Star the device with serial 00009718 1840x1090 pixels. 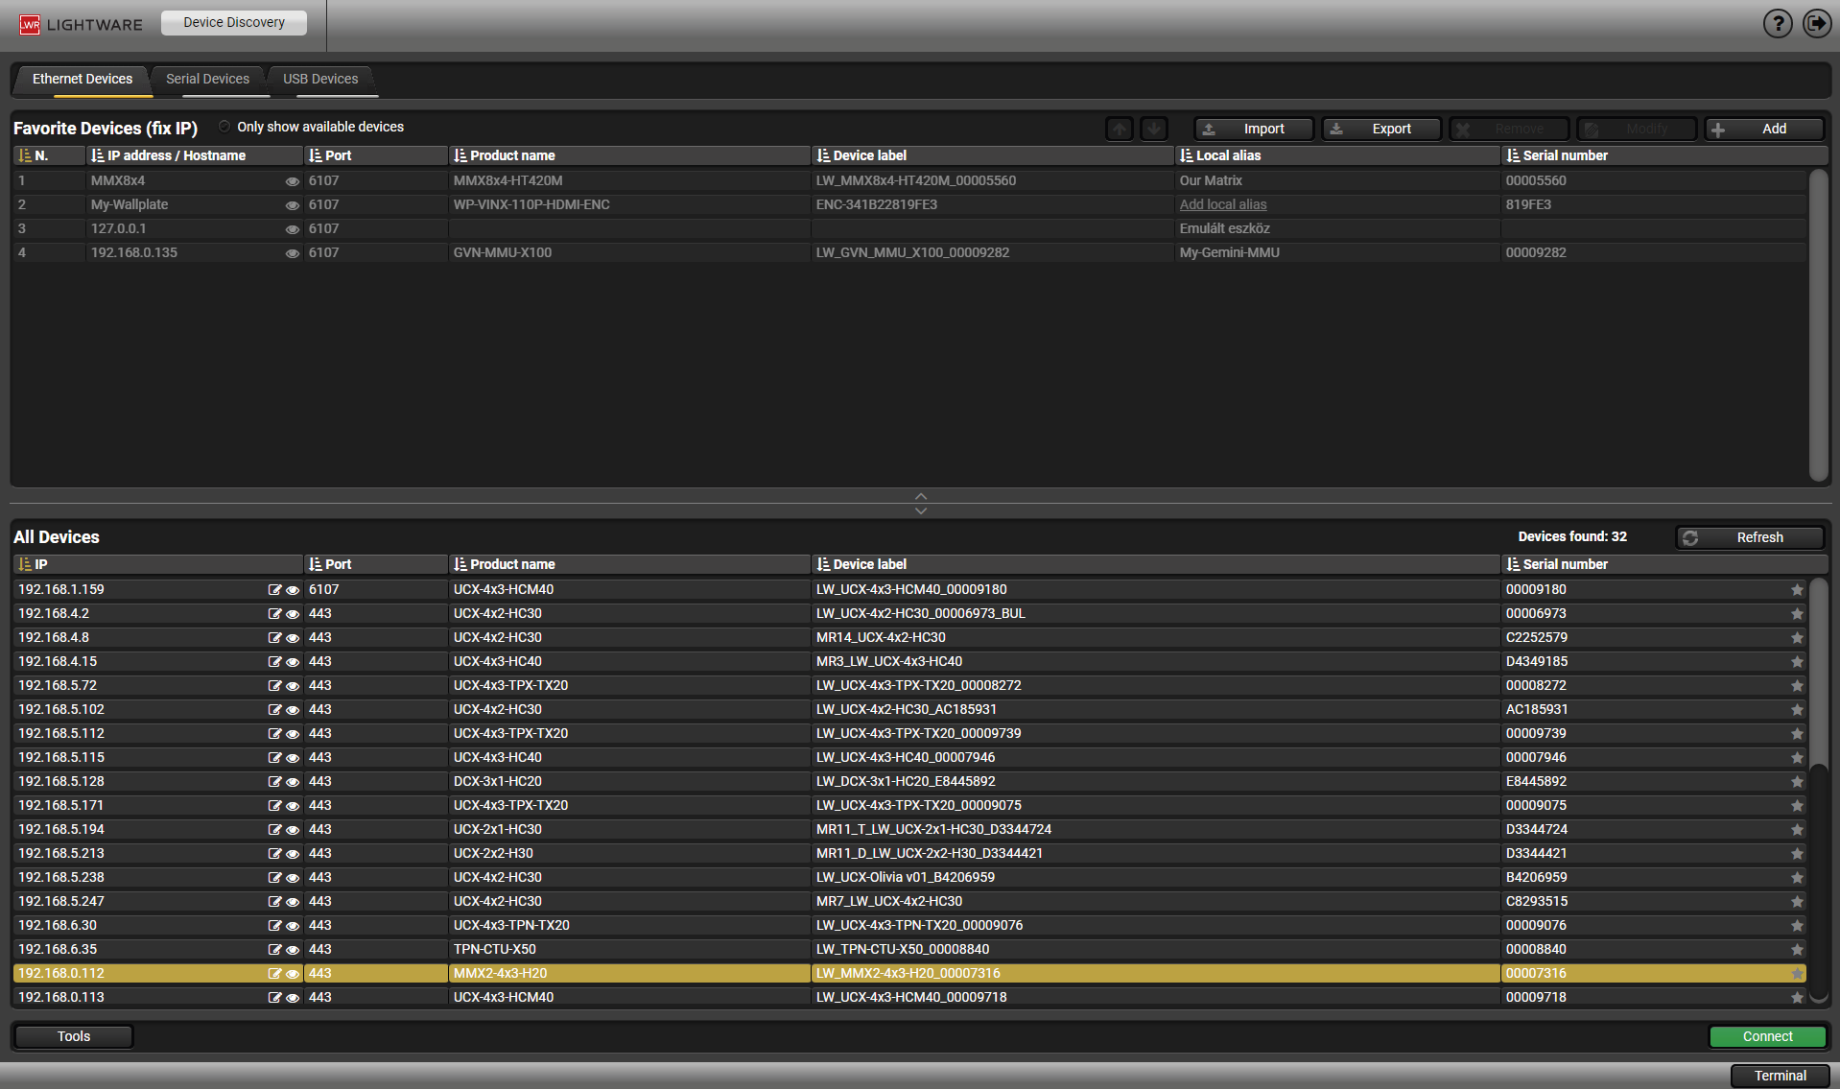click(x=1797, y=998)
